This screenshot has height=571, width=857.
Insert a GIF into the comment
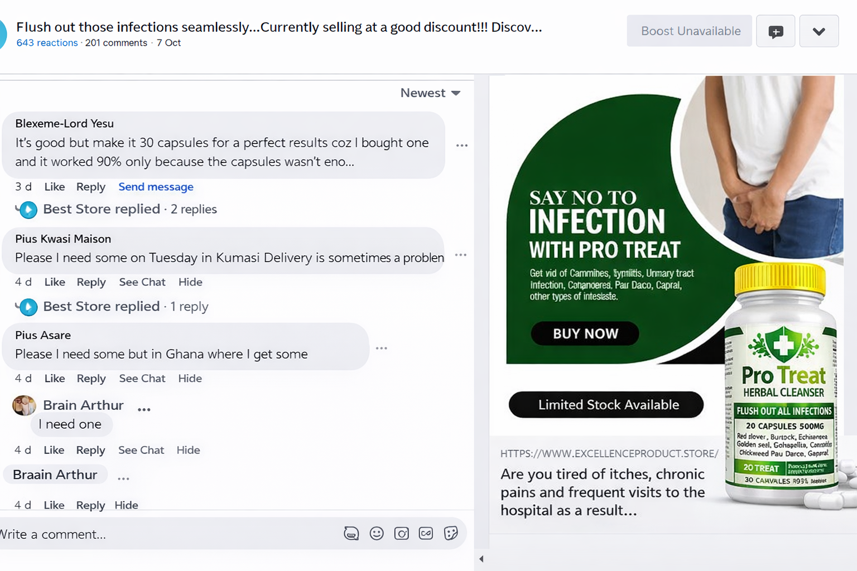426,534
